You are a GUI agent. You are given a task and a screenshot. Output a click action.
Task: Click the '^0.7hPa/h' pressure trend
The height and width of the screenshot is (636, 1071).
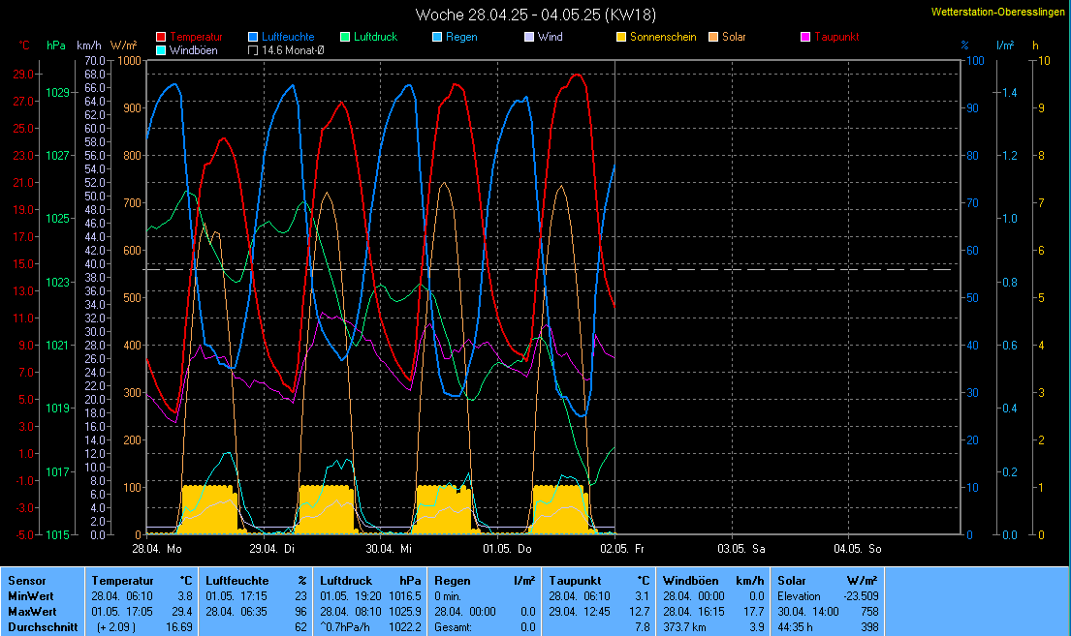[x=345, y=627]
